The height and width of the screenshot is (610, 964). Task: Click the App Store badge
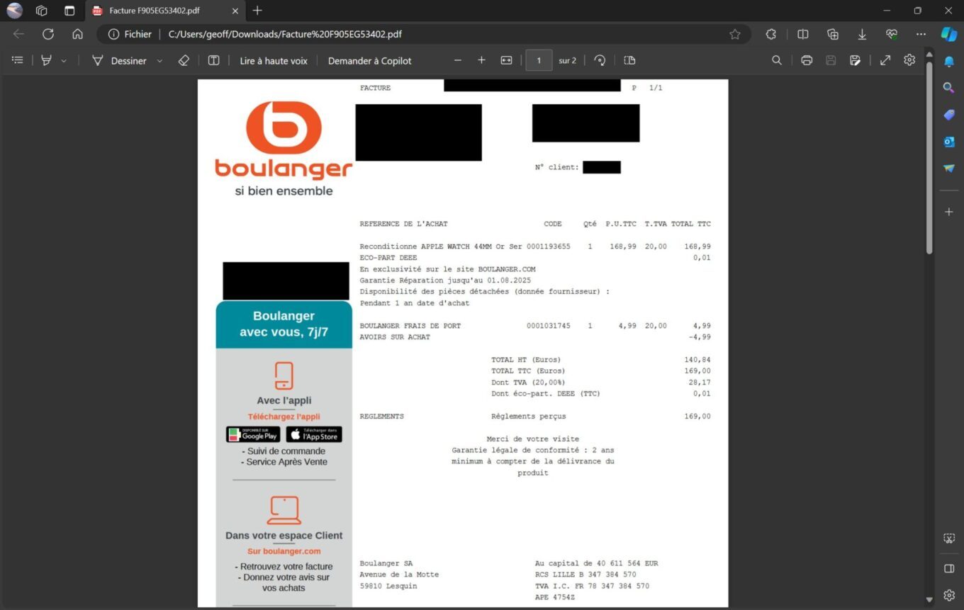314,434
